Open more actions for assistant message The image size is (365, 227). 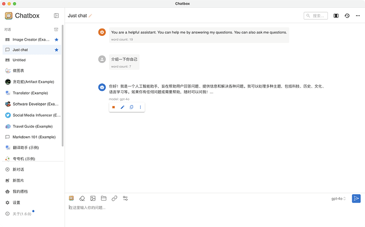pos(140,107)
